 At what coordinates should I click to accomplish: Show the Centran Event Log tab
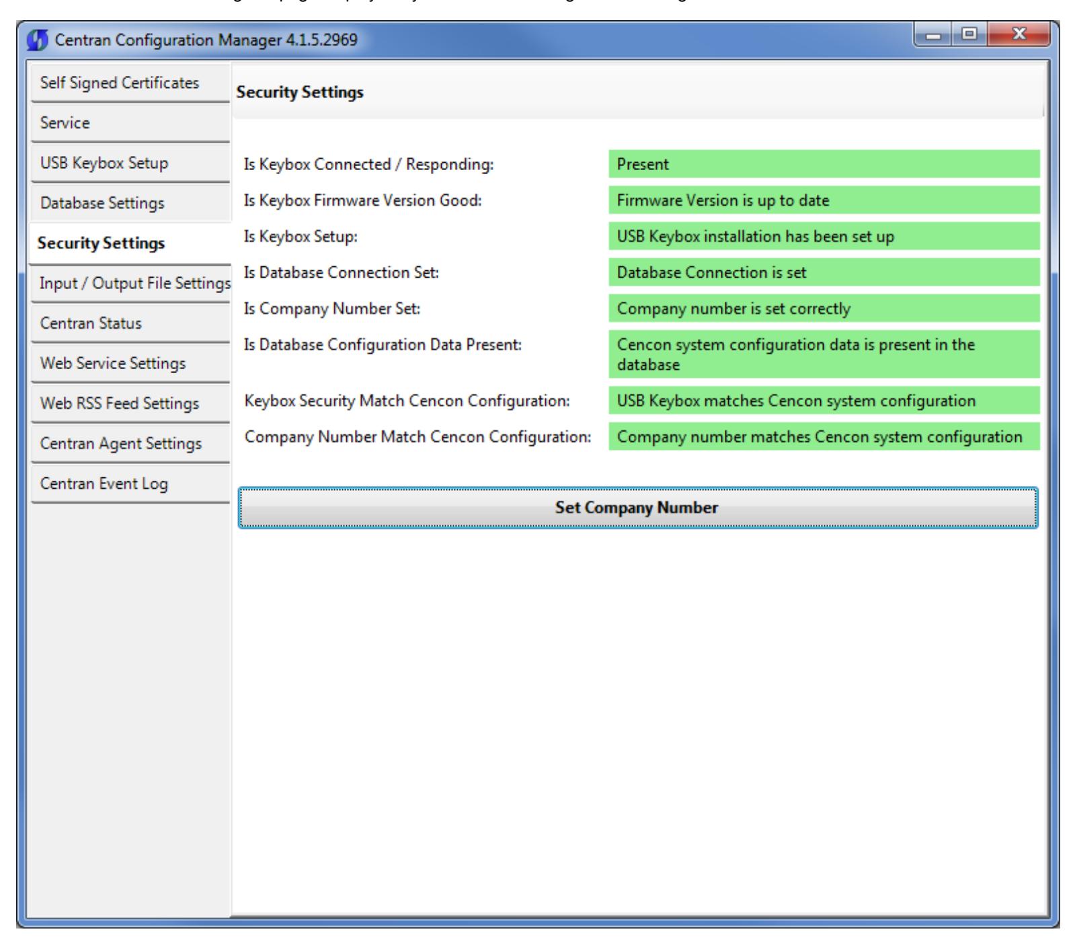click(130, 483)
